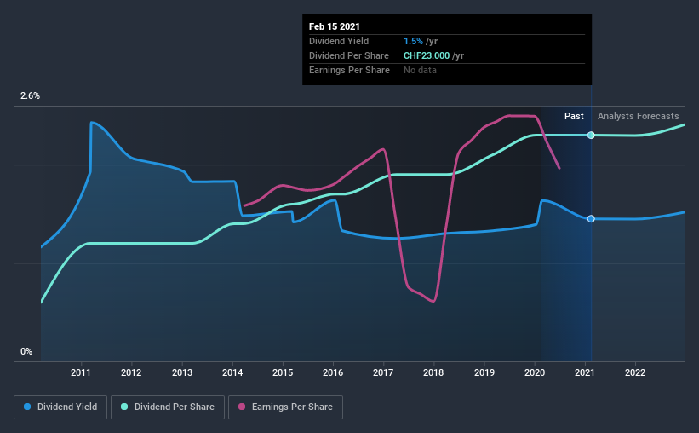Click the 'Dividend Yield' row label in tooltip
The height and width of the screenshot is (433, 699).
[x=339, y=41]
